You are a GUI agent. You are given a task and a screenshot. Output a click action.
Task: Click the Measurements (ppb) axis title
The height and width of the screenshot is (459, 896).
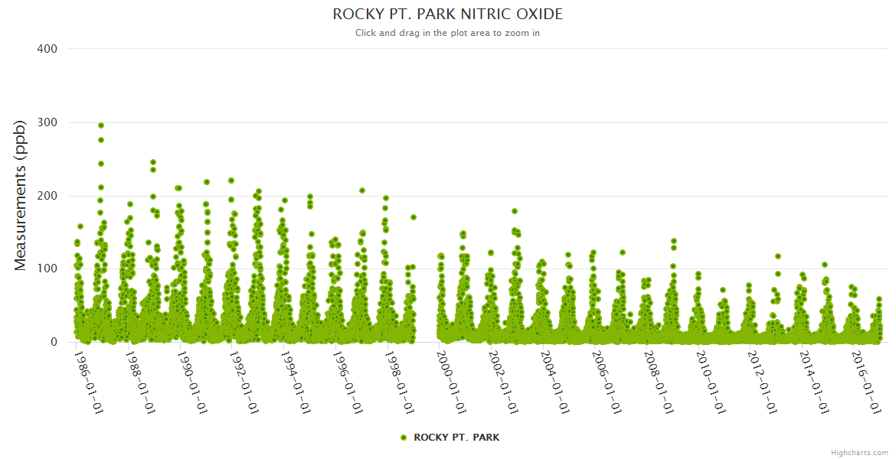[x=21, y=195]
